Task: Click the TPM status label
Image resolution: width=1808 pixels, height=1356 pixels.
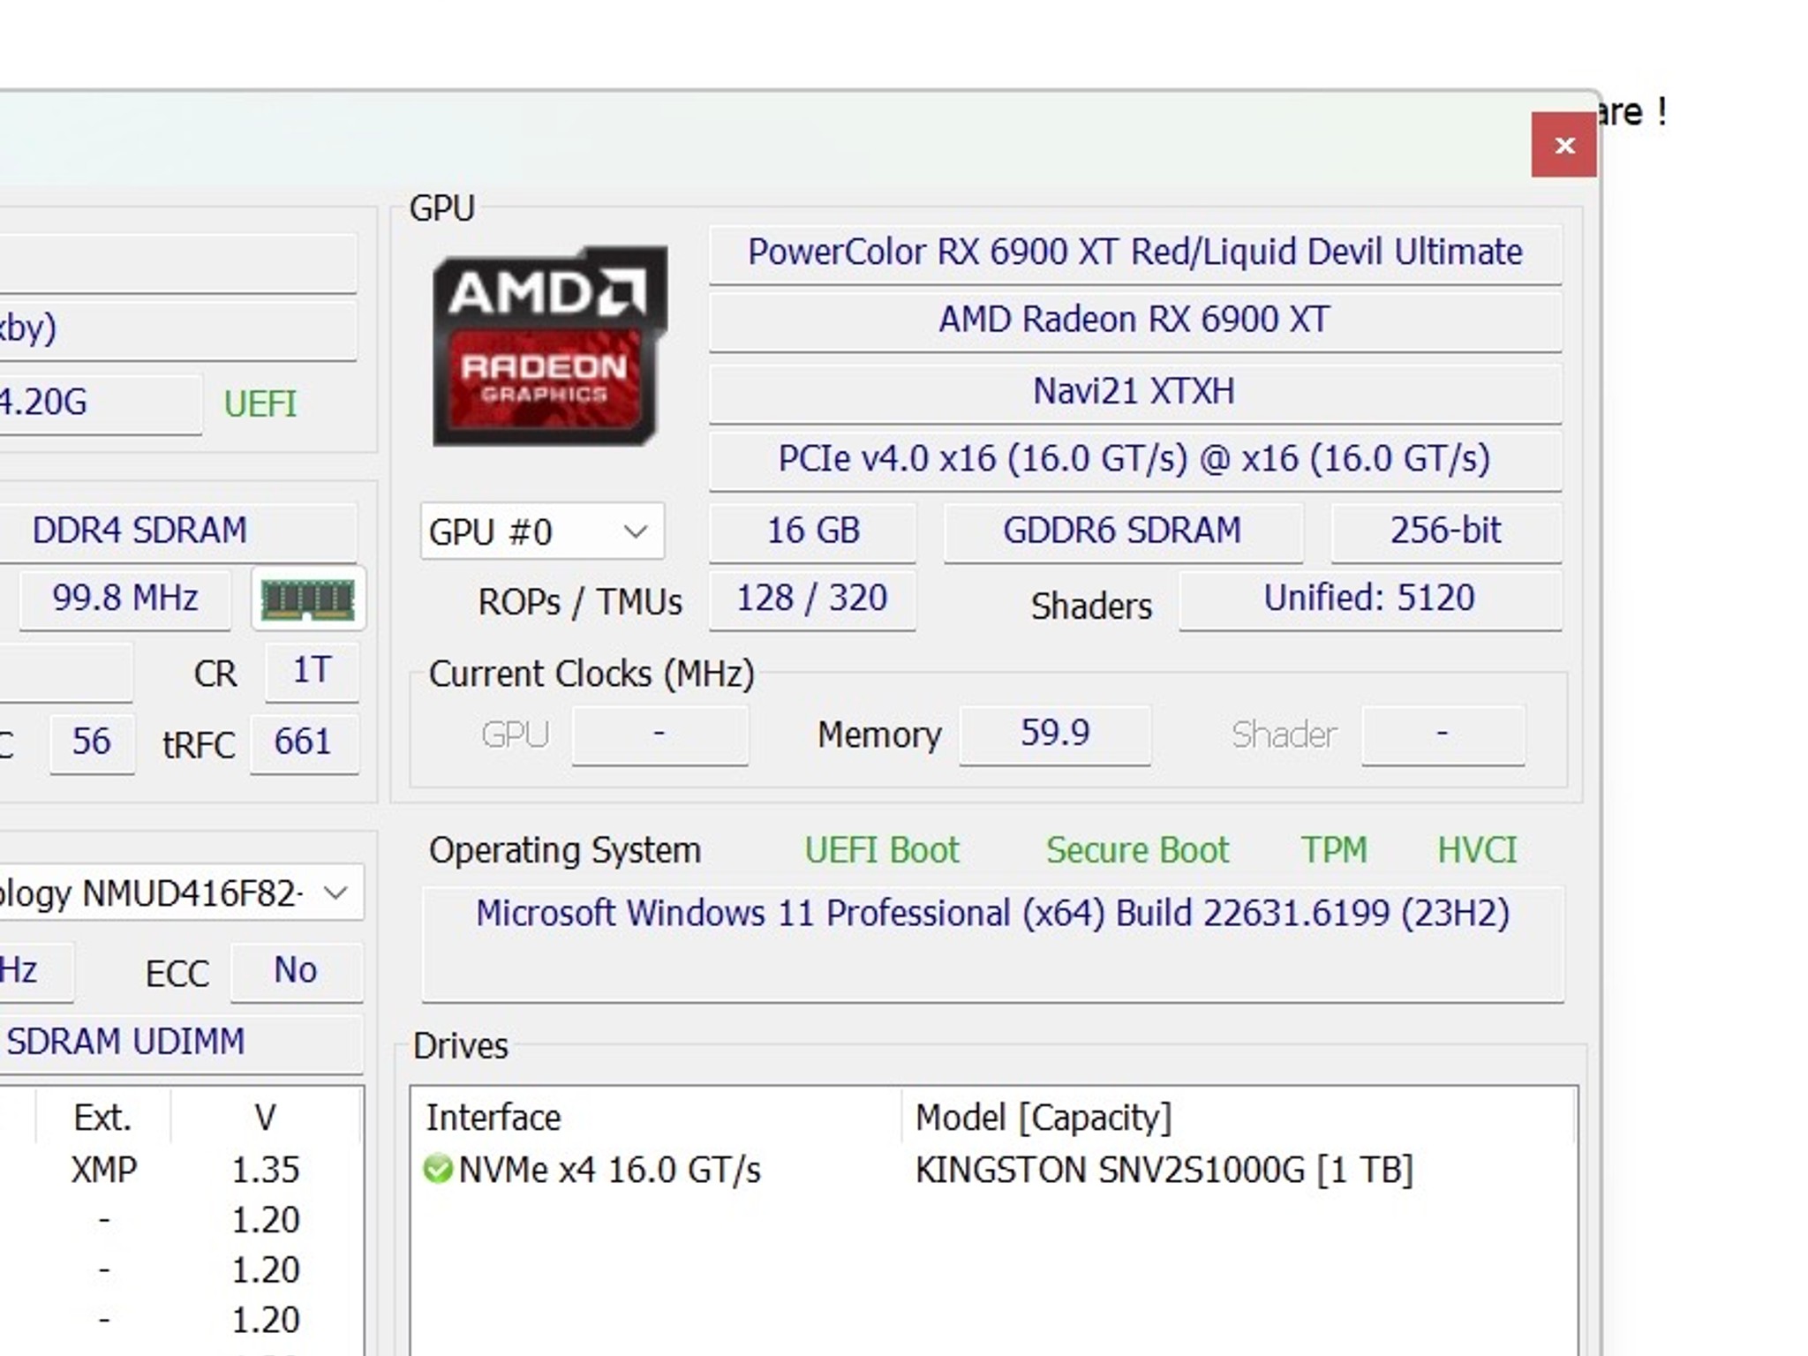Action: tap(1334, 850)
